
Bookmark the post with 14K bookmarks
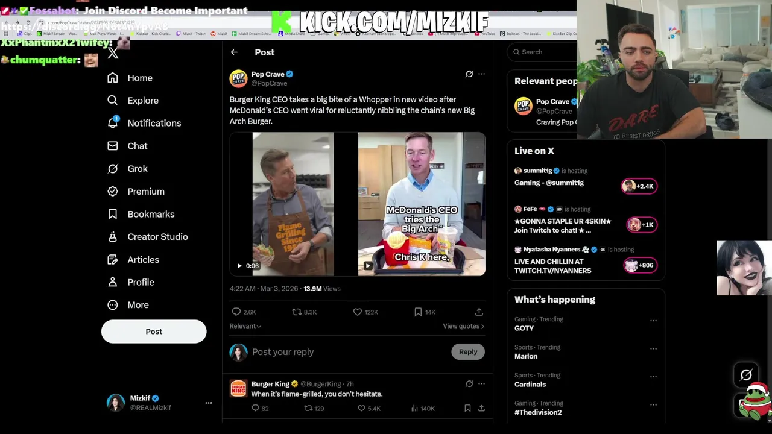(418, 312)
